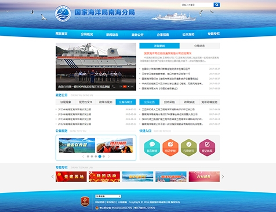Switch to the 海洋环境监测 tab
This screenshot has height=212, width=276.
pyautogui.click(x=209, y=102)
